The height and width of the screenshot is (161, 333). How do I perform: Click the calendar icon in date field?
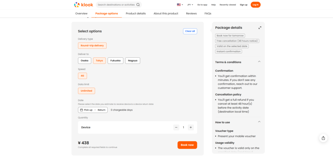coord(81,110)
